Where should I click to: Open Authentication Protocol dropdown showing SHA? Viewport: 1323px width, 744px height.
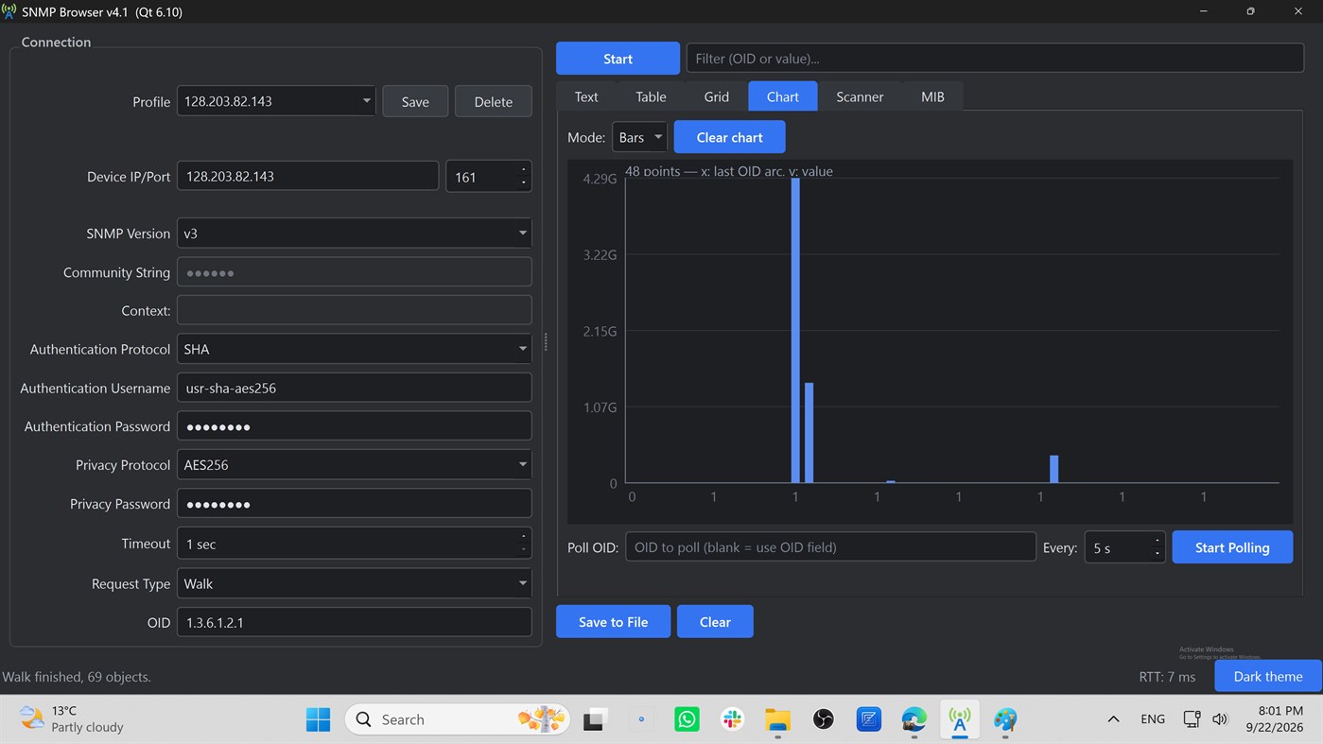(354, 349)
